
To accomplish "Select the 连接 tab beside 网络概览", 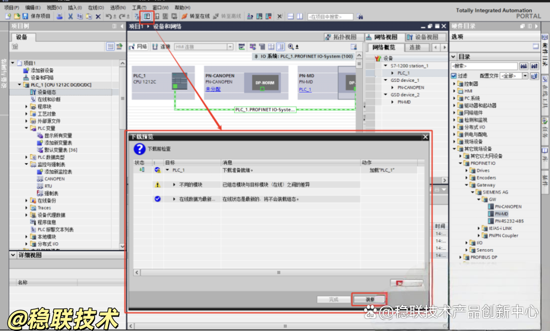I will [415, 47].
